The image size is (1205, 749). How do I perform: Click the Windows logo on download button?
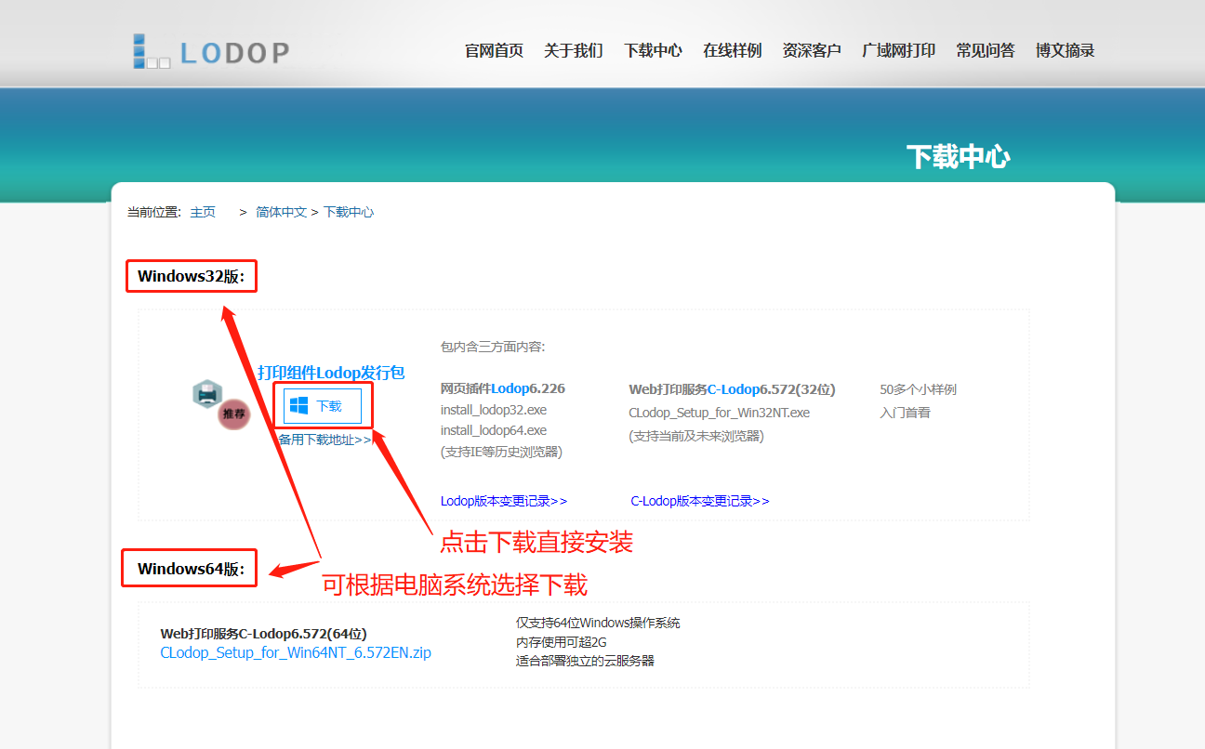298,406
